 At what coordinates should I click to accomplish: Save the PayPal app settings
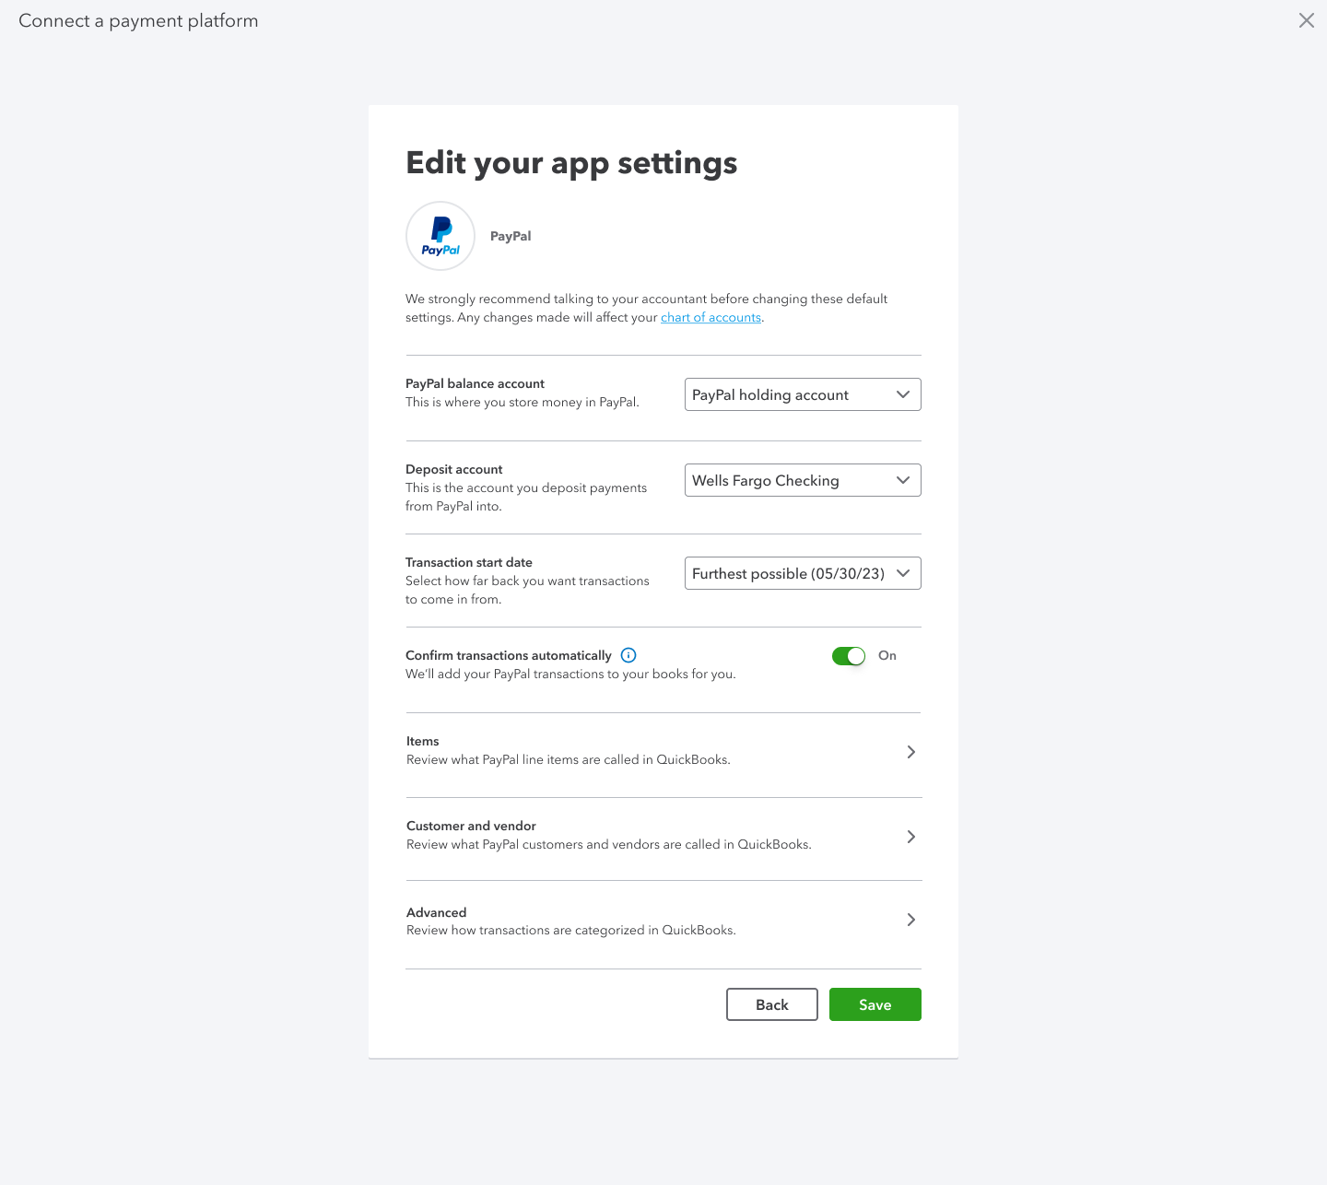(x=875, y=1004)
